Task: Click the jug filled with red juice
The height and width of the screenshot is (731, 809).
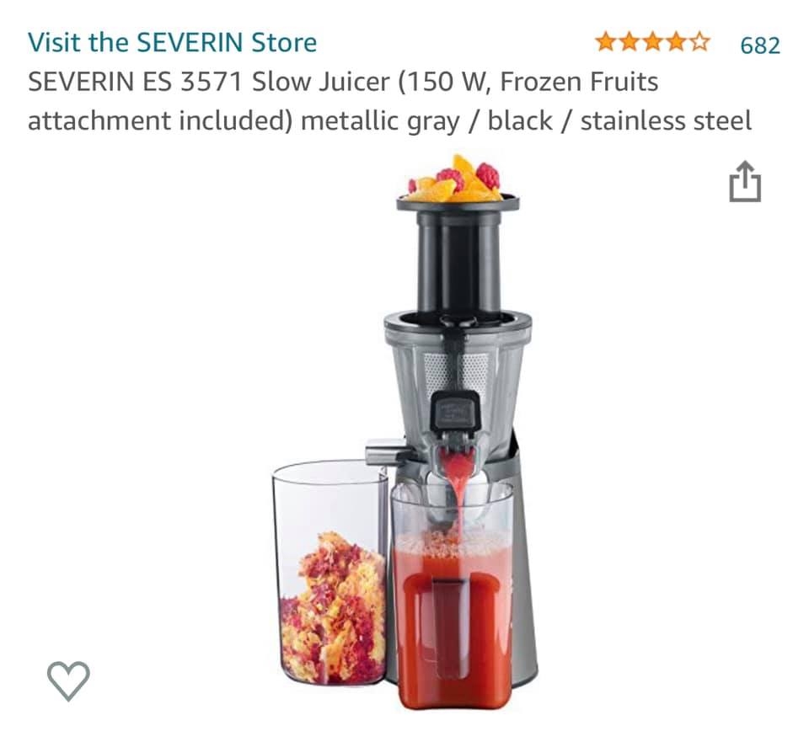Action: coord(453,597)
